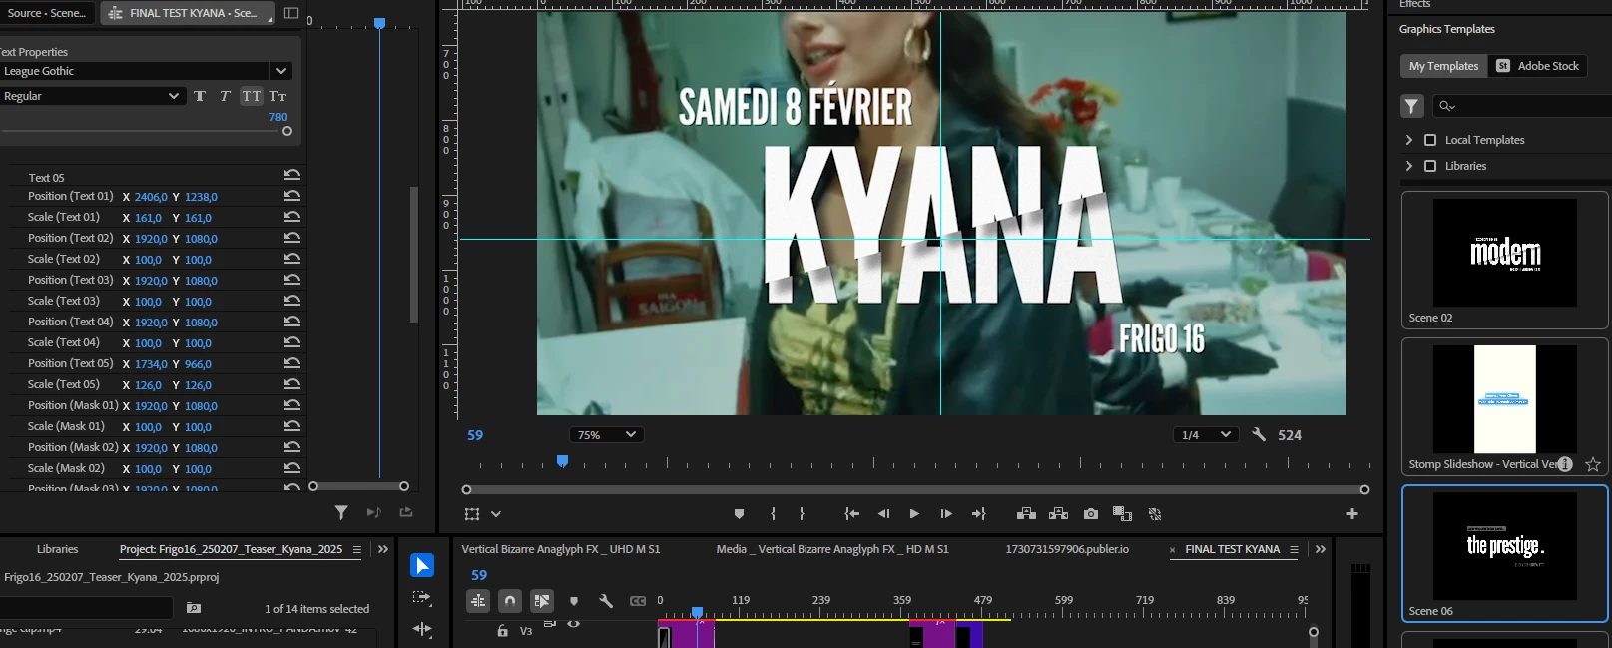Toggle Linked Selection in timeline
1612x648 pixels.
(x=542, y=601)
